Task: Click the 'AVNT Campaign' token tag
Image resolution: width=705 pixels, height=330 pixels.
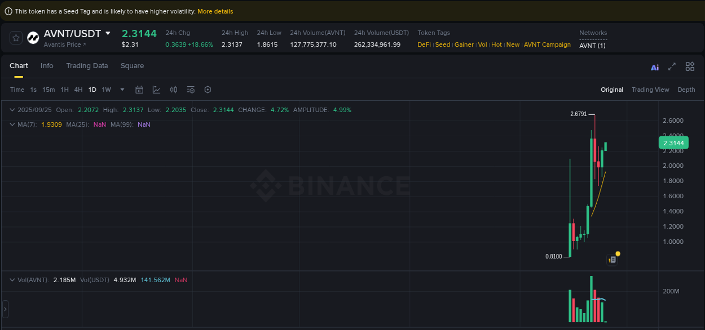Action: [547, 44]
